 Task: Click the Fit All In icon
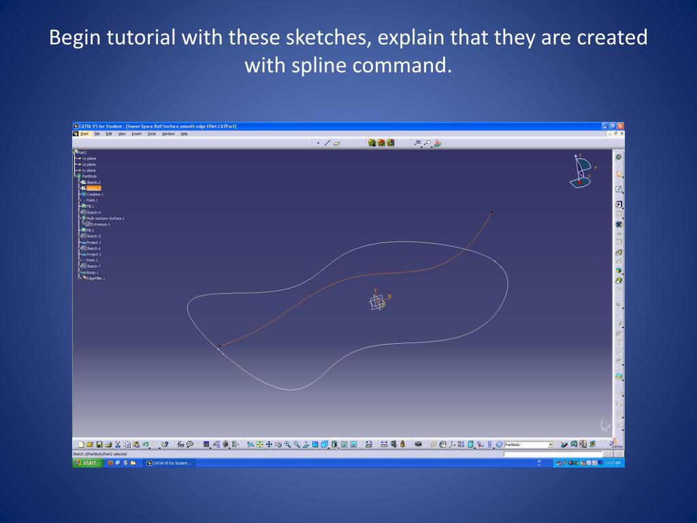(259, 444)
